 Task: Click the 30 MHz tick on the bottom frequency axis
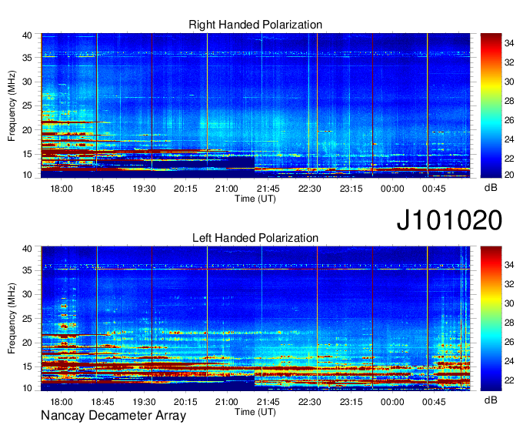tap(28, 294)
